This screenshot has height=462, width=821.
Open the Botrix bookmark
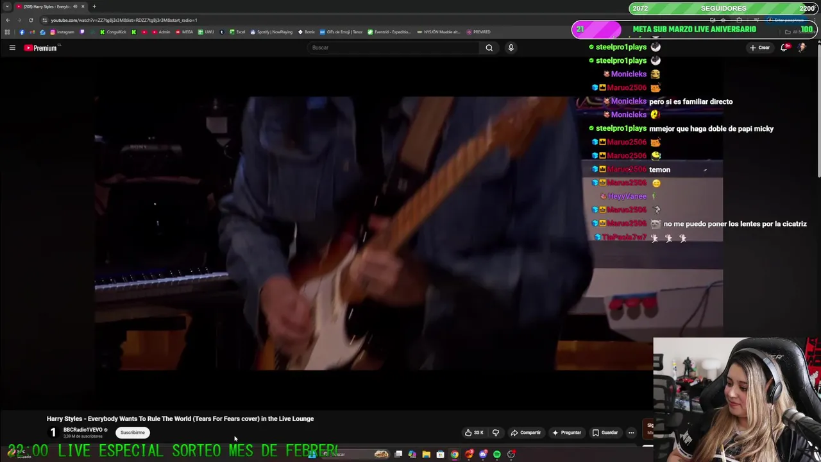tap(307, 32)
